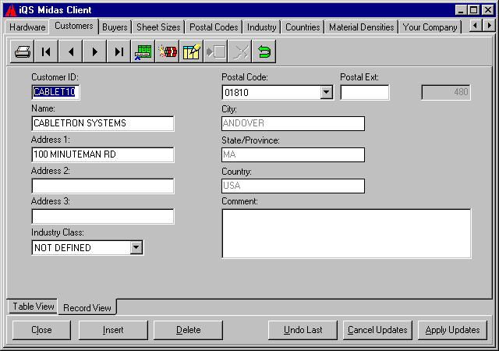This screenshot has width=499, height=351.
Task: Click the Customer ID field
Action: 55,92
